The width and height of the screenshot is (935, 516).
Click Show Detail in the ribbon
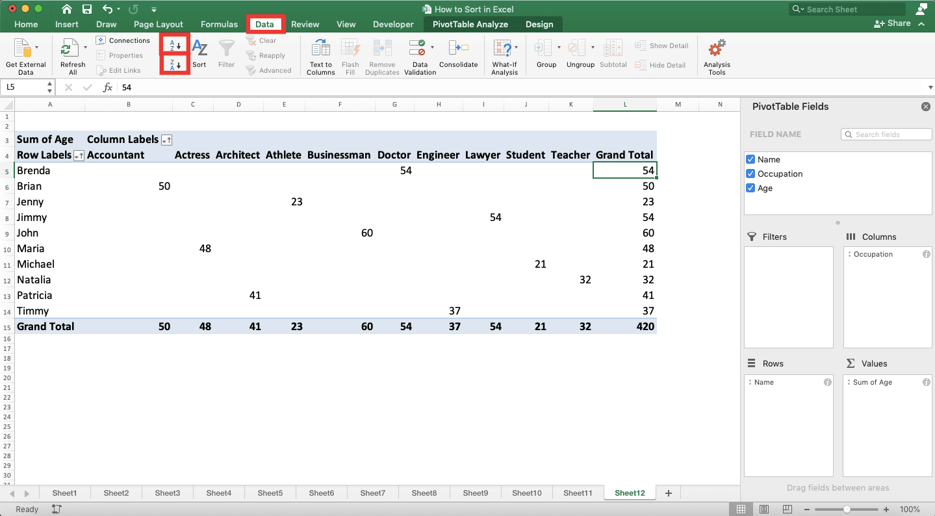coord(661,45)
